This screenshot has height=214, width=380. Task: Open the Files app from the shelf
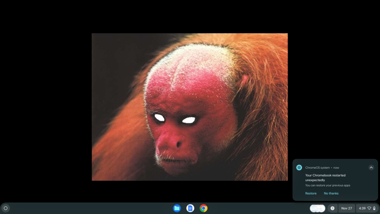177,208
